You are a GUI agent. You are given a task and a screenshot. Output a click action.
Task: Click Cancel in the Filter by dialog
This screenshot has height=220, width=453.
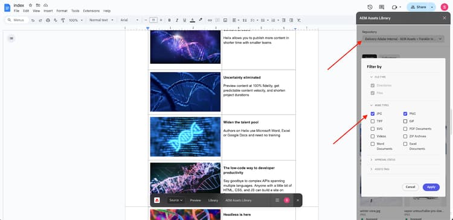410,187
